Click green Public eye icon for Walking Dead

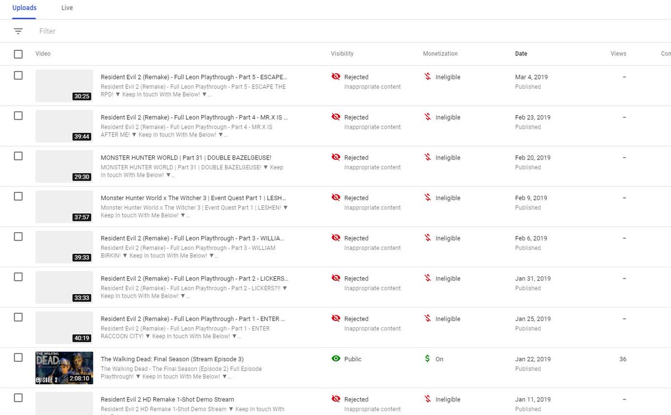pyautogui.click(x=336, y=359)
